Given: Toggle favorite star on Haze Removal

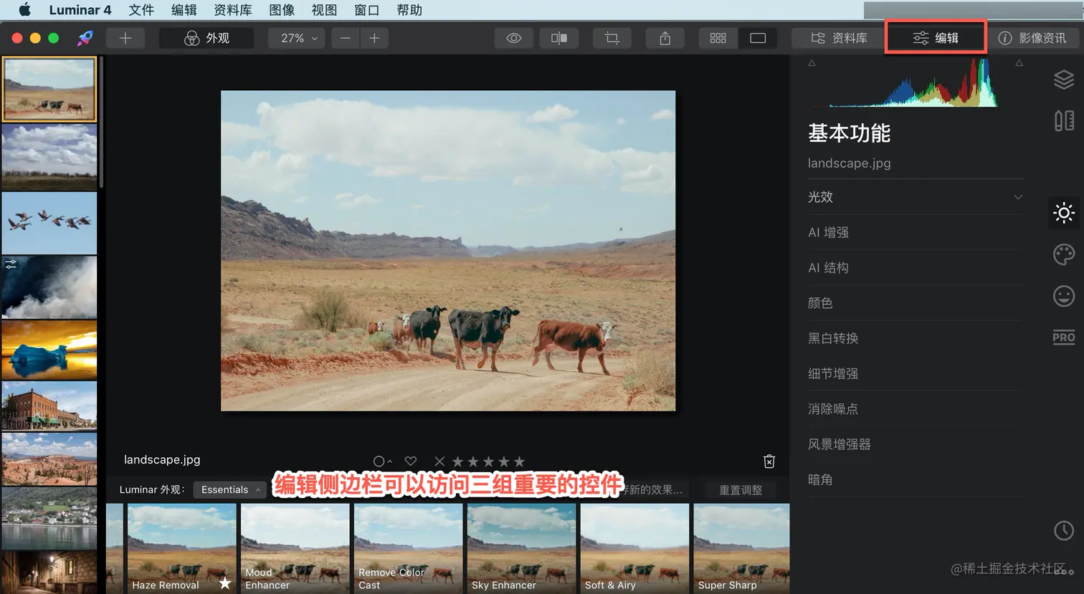Looking at the screenshot, I should click(x=225, y=583).
